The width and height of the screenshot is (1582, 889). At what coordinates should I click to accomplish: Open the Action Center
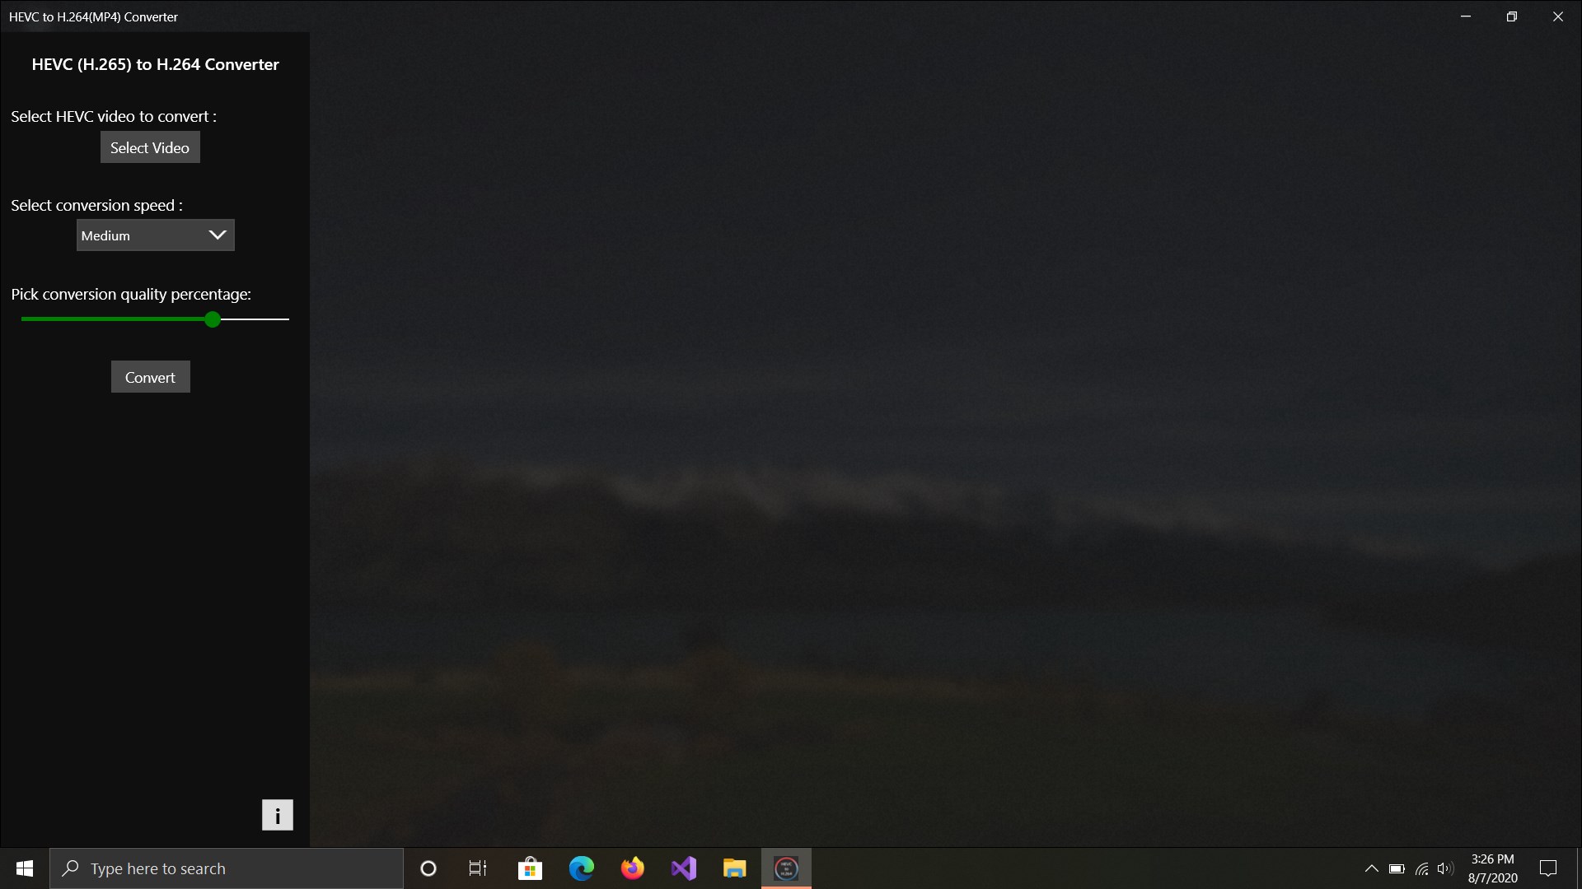1549,868
